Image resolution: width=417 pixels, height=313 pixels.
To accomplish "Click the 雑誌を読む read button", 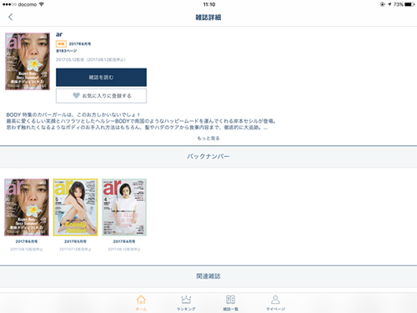I will click(x=101, y=78).
